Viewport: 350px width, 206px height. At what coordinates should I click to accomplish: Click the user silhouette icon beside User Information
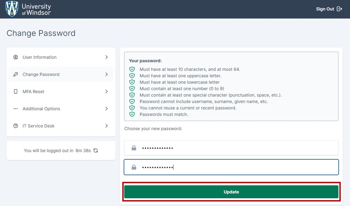click(15, 57)
